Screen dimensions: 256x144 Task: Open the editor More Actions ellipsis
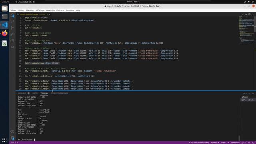(253, 14)
